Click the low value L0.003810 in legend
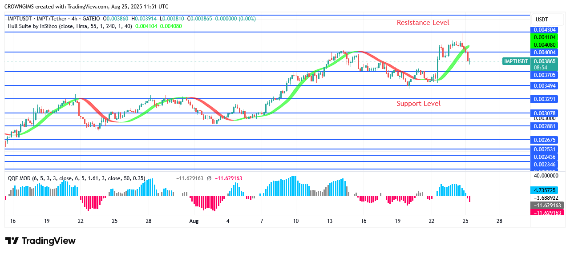 coord(172,19)
